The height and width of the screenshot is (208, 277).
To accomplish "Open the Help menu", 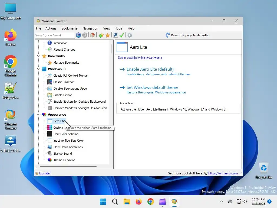I will point(131,28).
